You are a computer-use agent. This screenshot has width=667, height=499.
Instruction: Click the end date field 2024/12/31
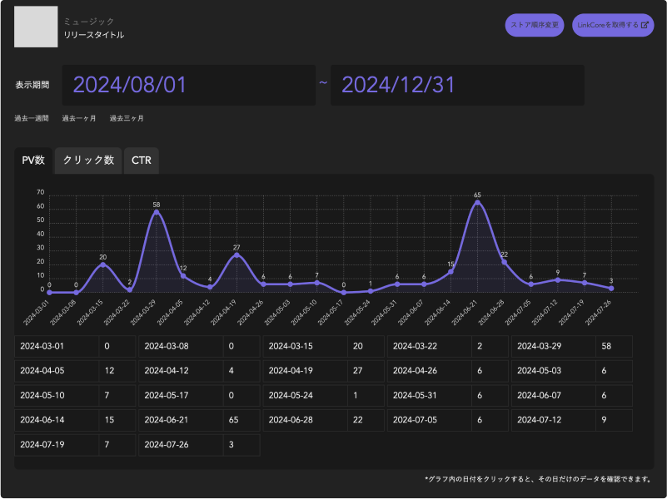click(456, 85)
